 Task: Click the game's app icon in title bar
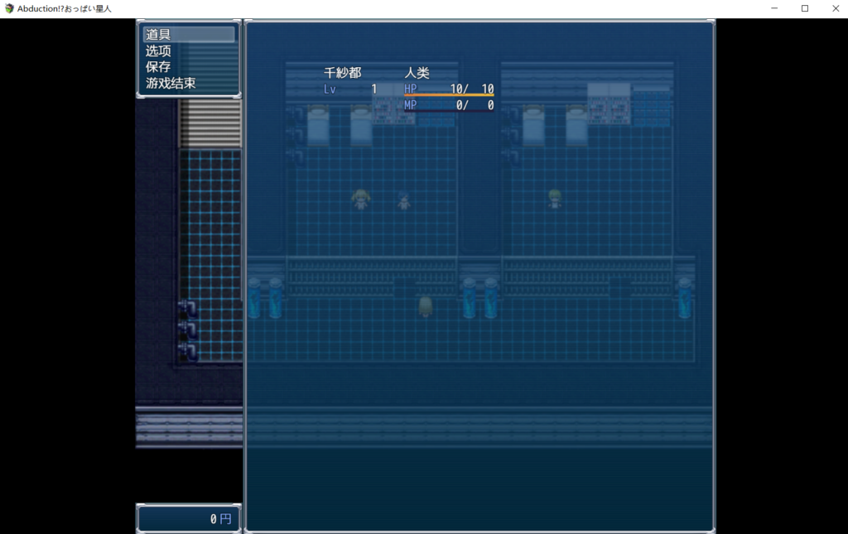9,8
